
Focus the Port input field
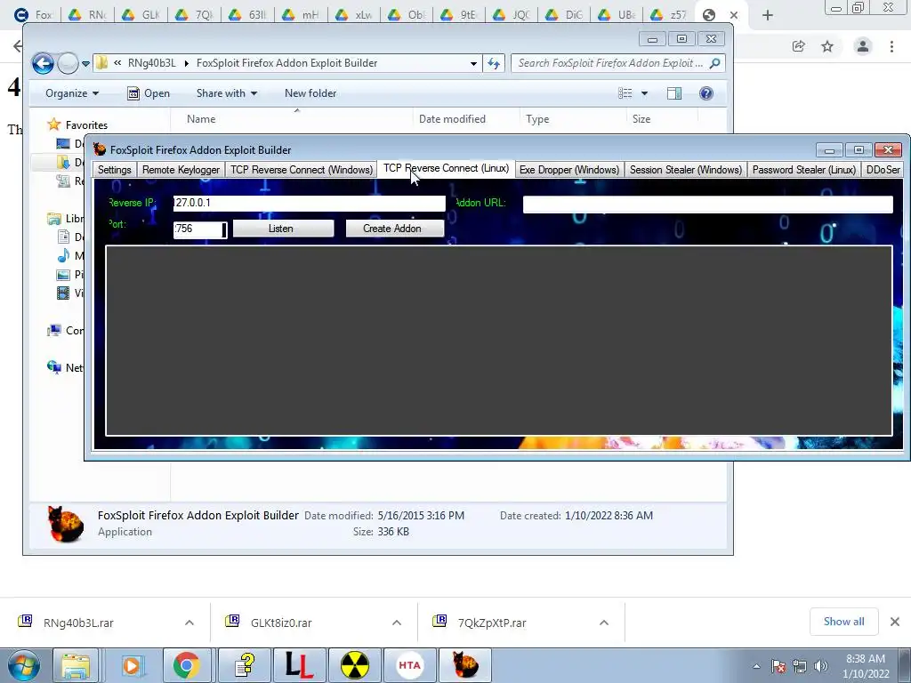pyautogui.click(x=200, y=229)
